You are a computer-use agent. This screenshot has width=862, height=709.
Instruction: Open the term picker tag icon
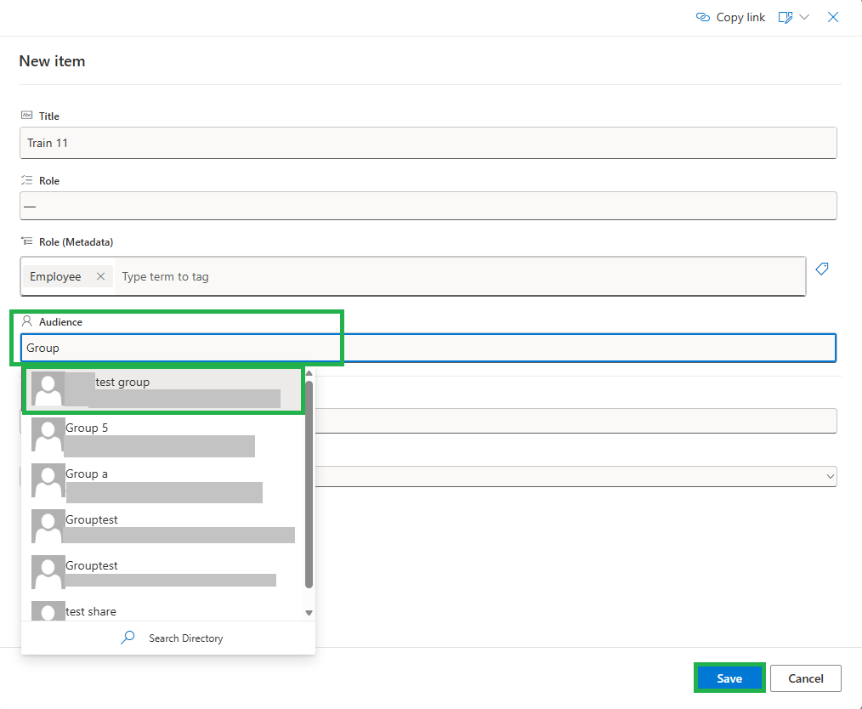tap(822, 269)
